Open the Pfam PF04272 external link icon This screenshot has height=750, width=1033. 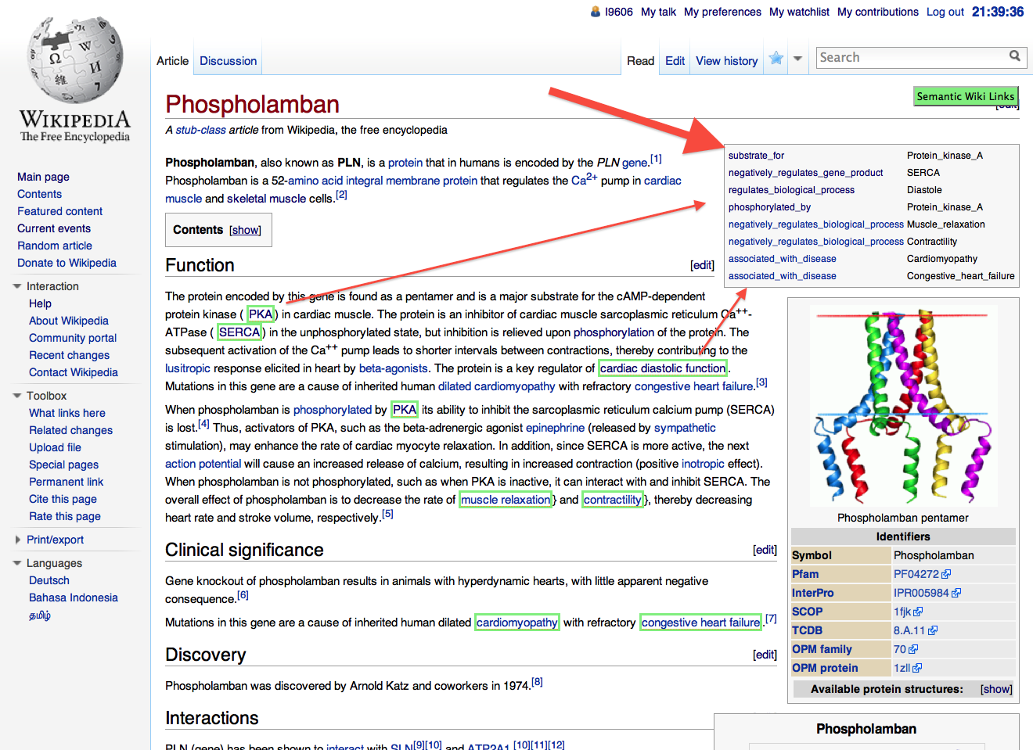click(947, 574)
